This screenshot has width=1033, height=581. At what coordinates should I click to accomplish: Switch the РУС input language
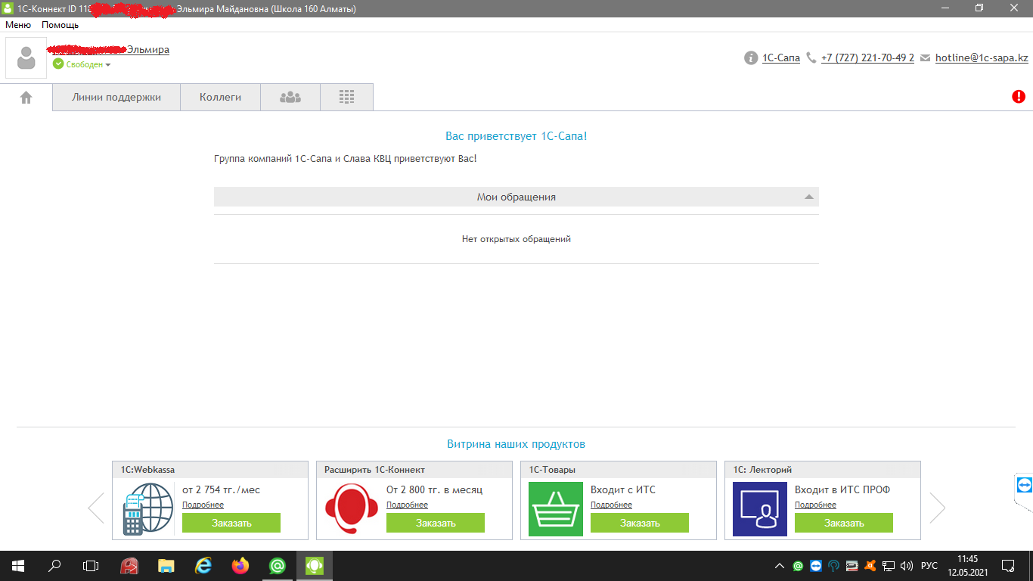[x=929, y=566]
